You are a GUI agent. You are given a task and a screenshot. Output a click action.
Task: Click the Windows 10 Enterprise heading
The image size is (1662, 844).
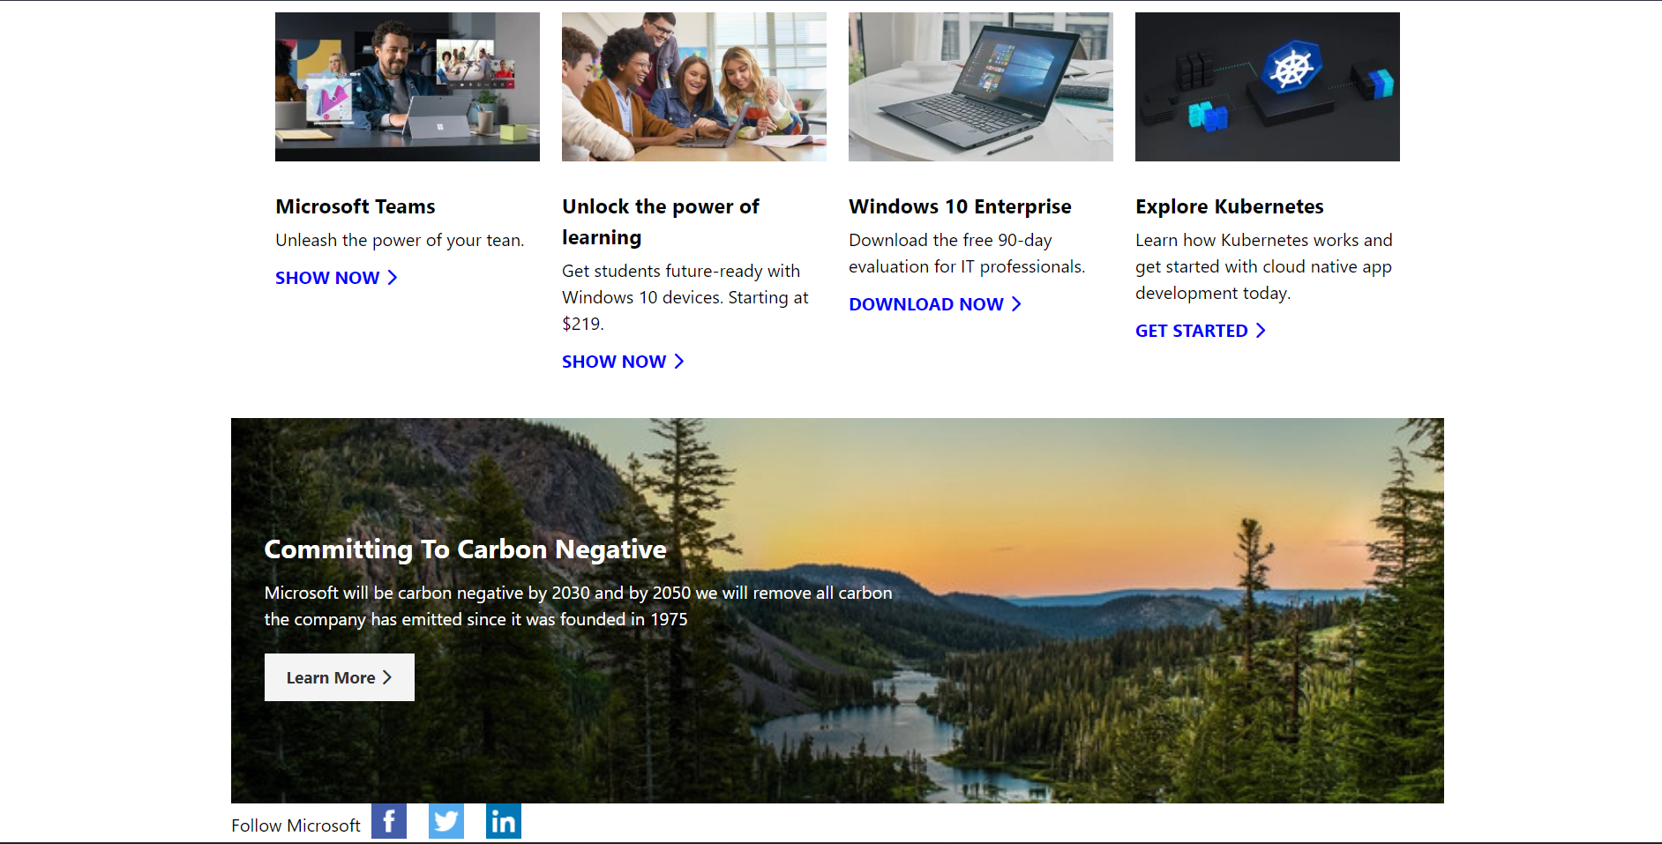click(x=960, y=206)
